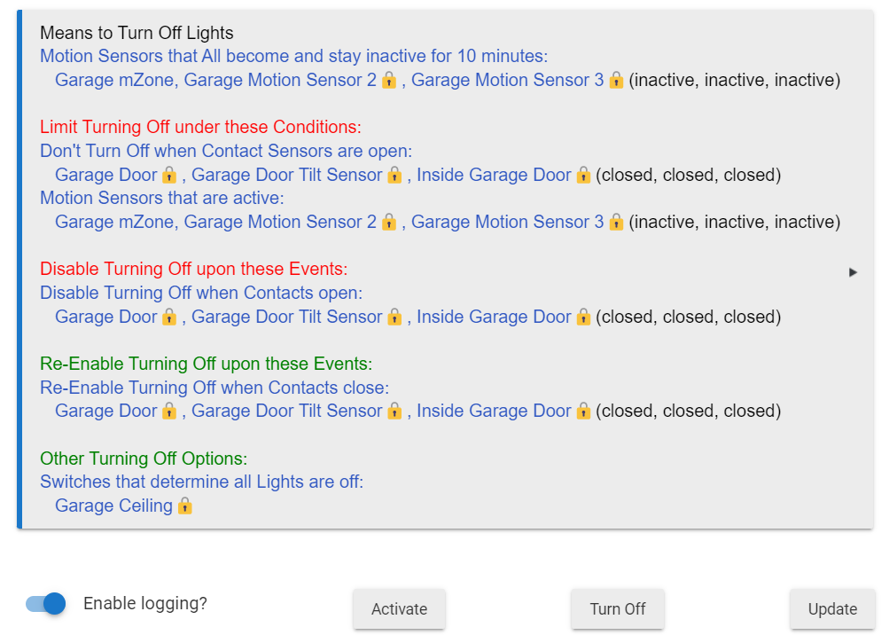Select 'Re-Enable Turning Off when Contacts close' link
Image resolution: width=889 pixels, height=635 pixels.
[x=214, y=388]
